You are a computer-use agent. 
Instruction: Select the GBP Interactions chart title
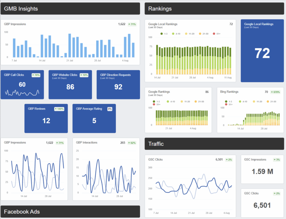(87, 143)
